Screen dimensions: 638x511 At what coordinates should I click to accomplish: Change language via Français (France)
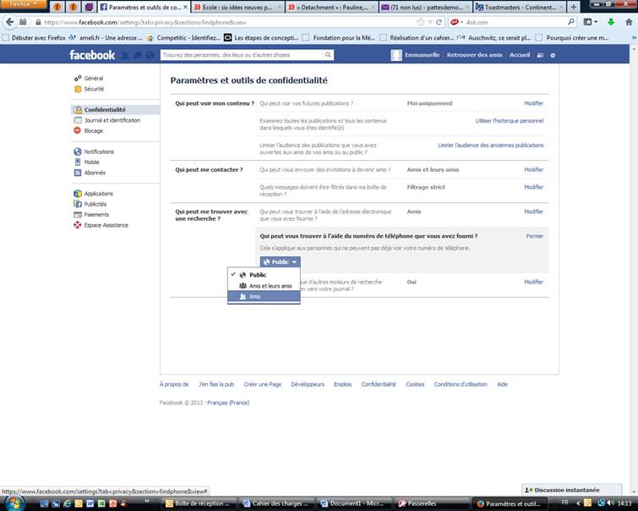228,403
